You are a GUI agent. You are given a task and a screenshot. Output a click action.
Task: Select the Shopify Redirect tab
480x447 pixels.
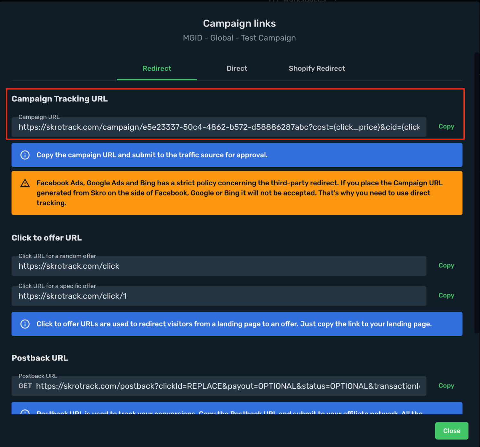(317, 68)
